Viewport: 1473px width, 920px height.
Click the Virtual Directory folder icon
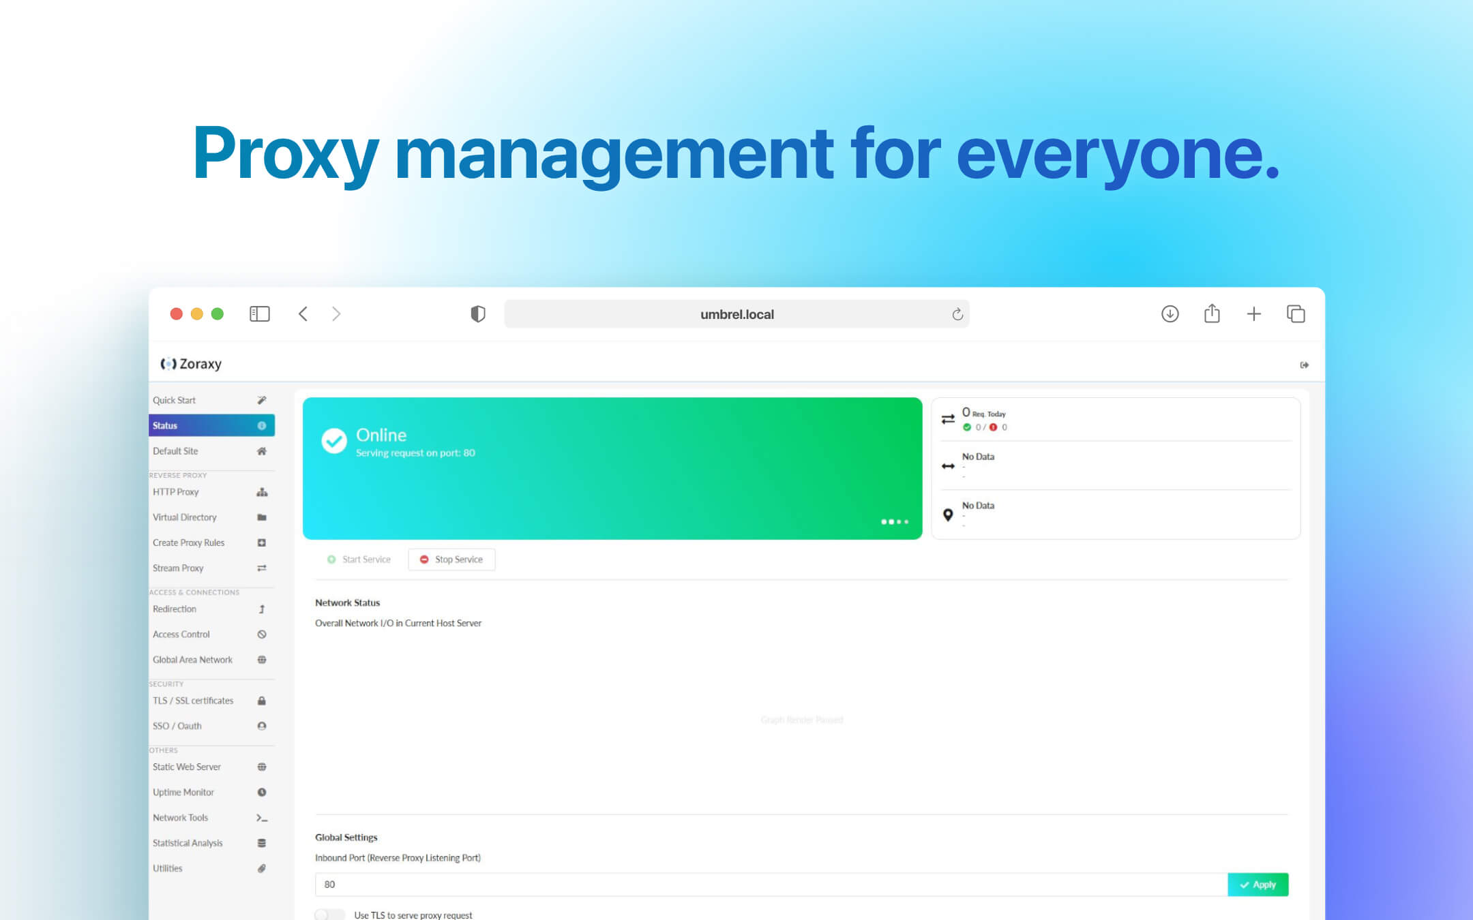[x=261, y=517]
